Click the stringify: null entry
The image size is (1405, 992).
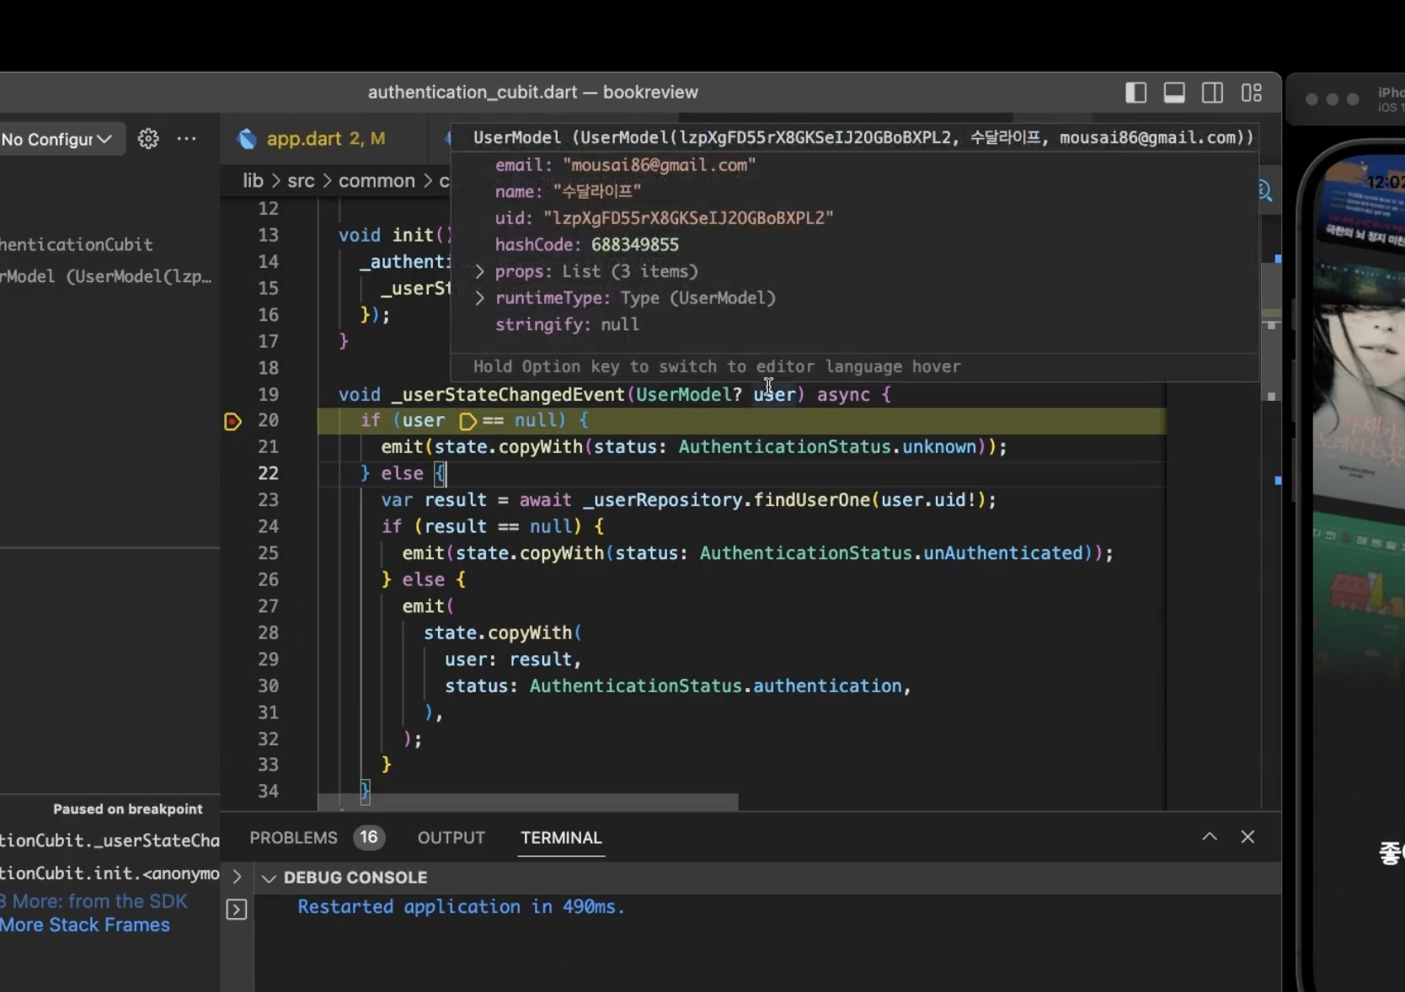click(x=567, y=325)
